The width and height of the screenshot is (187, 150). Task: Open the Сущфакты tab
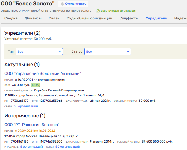click(x=129, y=18)
